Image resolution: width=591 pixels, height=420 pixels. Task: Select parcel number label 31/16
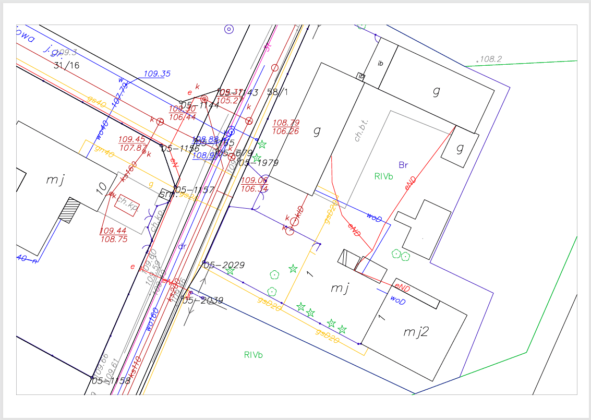[x=67, y=65]
